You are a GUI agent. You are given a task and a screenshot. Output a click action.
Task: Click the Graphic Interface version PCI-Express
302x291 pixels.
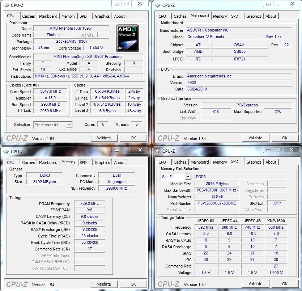(x=247, y=105)
